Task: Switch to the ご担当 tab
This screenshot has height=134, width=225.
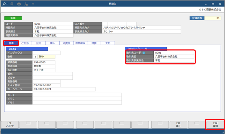Action: click(25, 43)
